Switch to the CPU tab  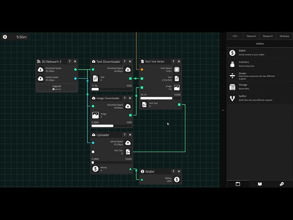pyautogui.click(x=235, y=36)
